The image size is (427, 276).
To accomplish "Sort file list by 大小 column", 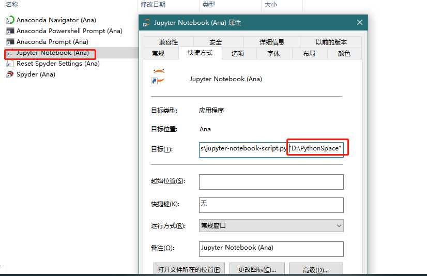I will coord(271,4).
